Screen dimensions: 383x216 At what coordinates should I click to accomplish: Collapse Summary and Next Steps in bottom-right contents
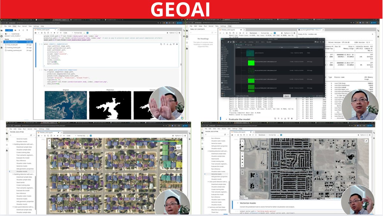208,207
